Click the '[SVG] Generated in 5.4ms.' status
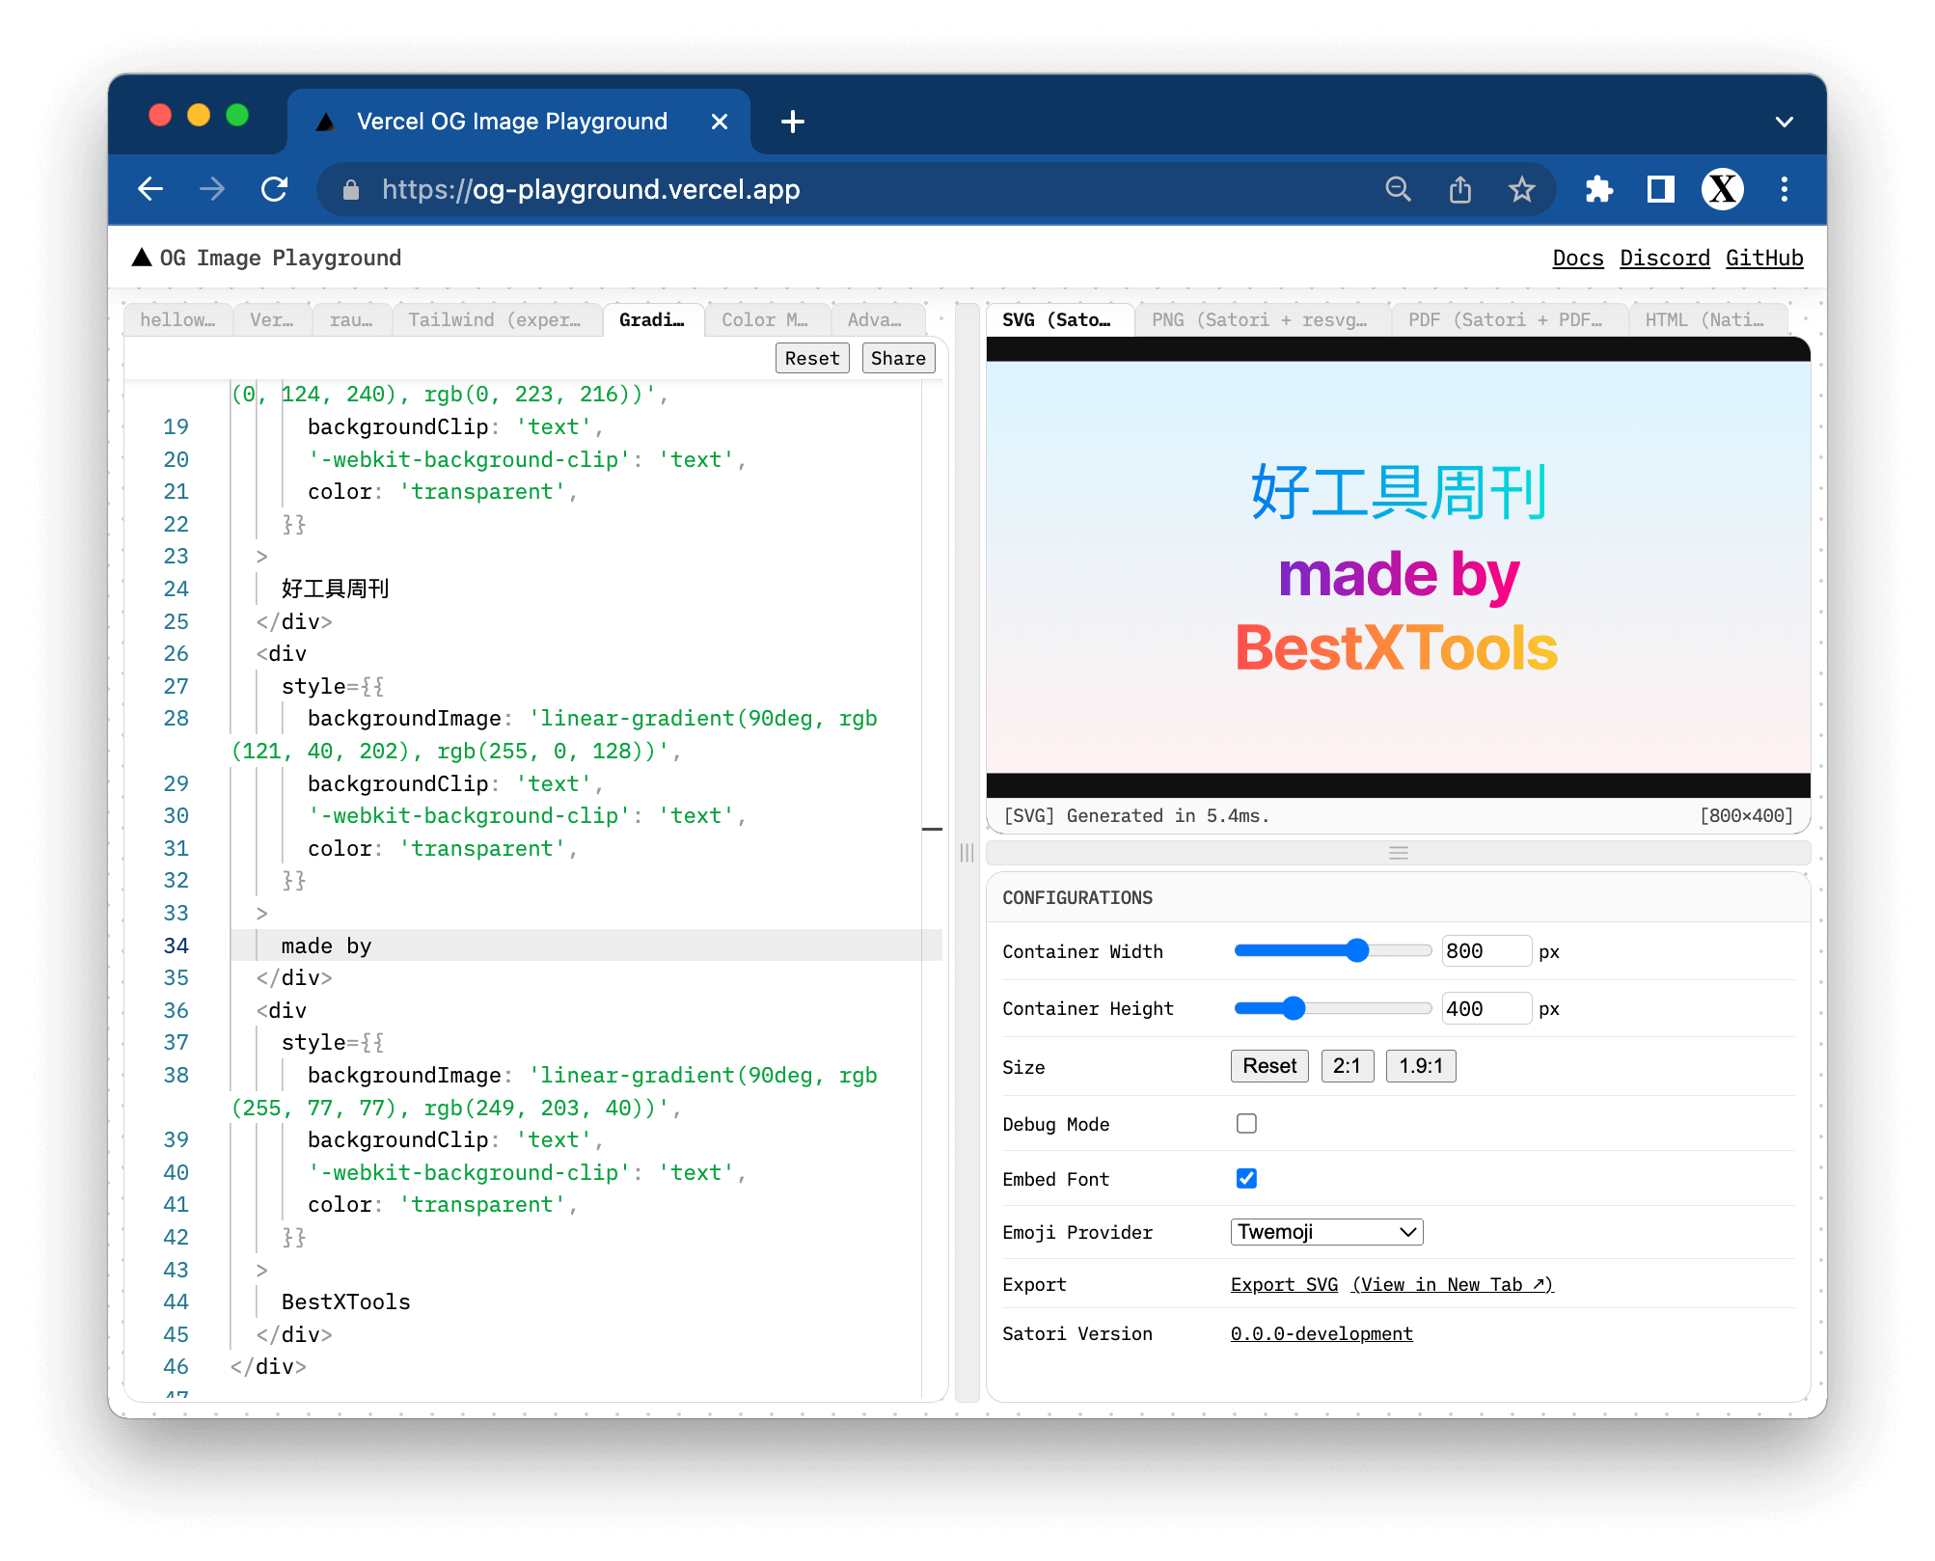The width and height of the screenshot is (1935, 1561). click(x=1136, y=815)
